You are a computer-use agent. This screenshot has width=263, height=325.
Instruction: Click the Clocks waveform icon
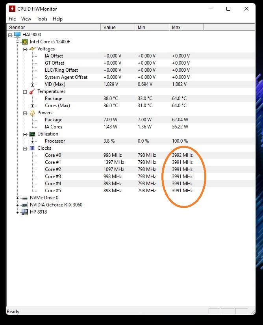tap(32, 148)
